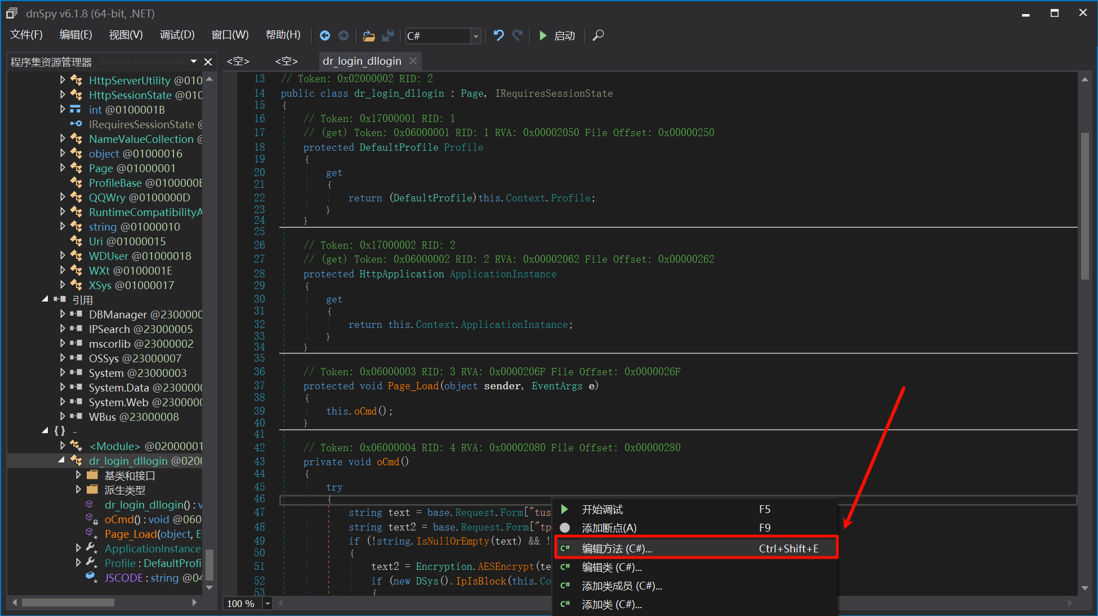Click the undo icon
The image size is (1098, 616).
[498, 35]
